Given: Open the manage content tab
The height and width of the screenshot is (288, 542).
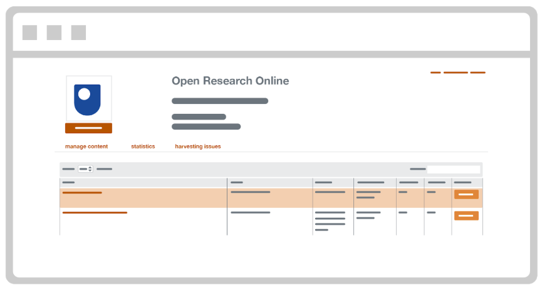Looking at the screenshot, I should point(86,147).
